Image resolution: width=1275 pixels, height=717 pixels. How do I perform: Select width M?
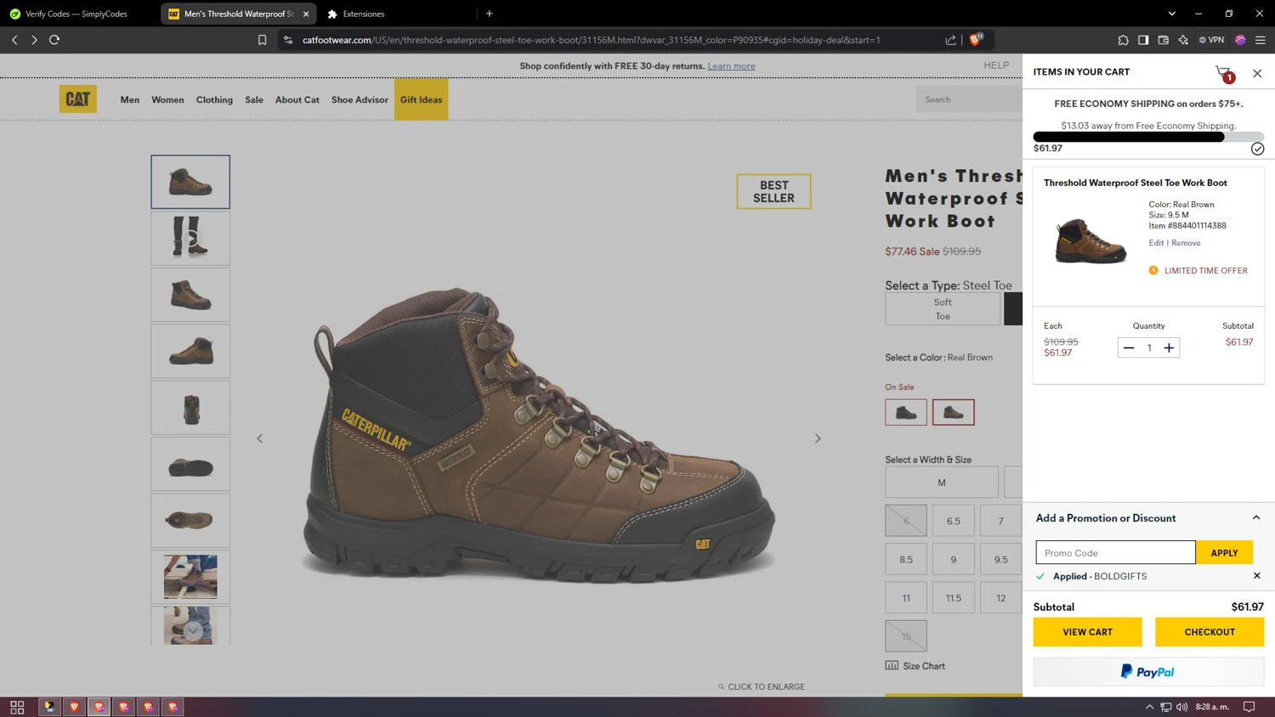(942, 483)
